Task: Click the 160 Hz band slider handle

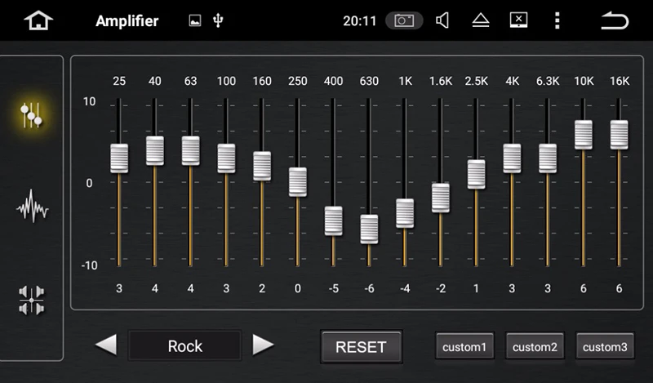Action: pos(262,166)
